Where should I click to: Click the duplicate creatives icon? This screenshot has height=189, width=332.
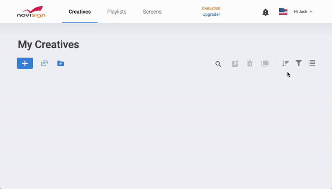(265, 63)
